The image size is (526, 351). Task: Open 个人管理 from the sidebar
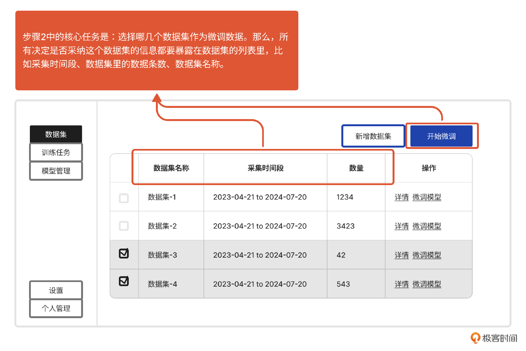[56, 308]
